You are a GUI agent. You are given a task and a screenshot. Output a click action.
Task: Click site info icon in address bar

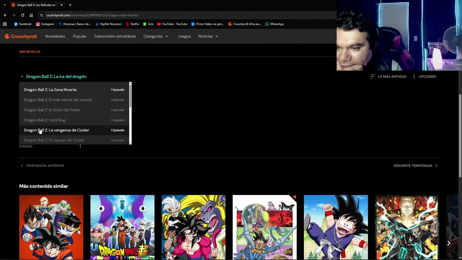point(42,15)
